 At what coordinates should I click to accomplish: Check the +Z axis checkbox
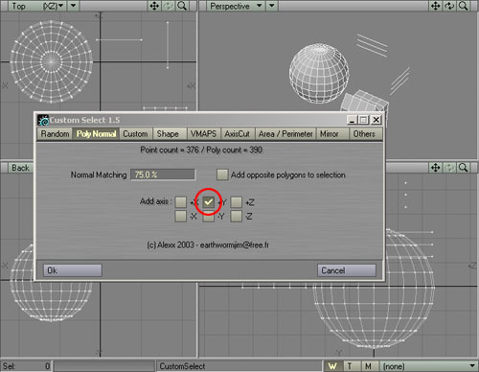(x=237, y=202)
